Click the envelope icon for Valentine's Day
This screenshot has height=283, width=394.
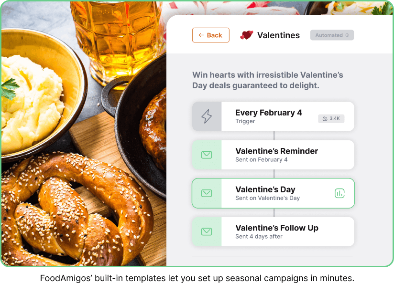207,193
